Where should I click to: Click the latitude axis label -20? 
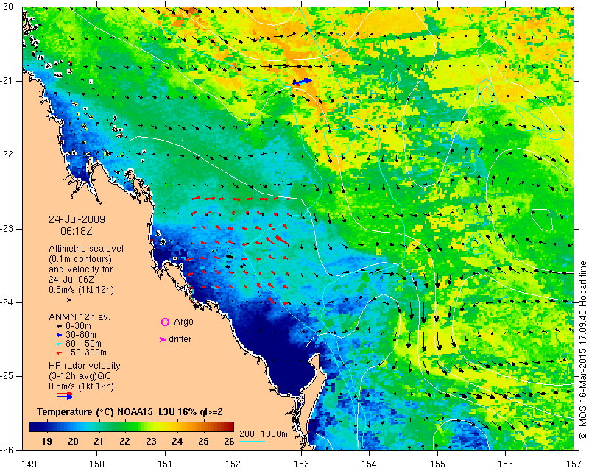(8, 7)
